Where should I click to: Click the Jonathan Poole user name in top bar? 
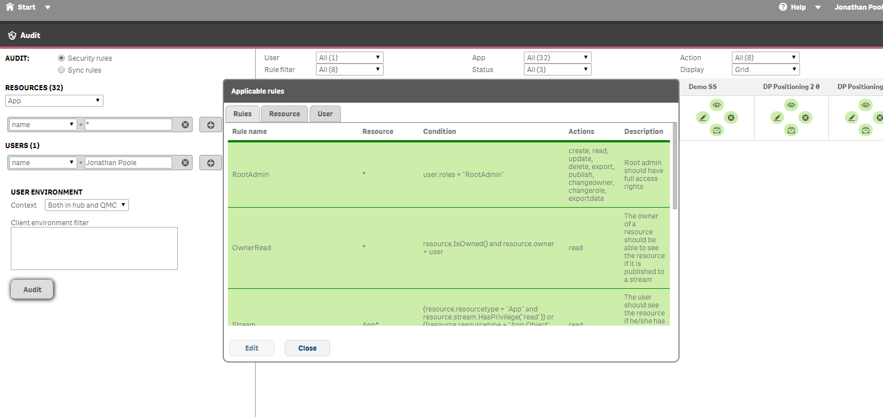tap(859, 7)
